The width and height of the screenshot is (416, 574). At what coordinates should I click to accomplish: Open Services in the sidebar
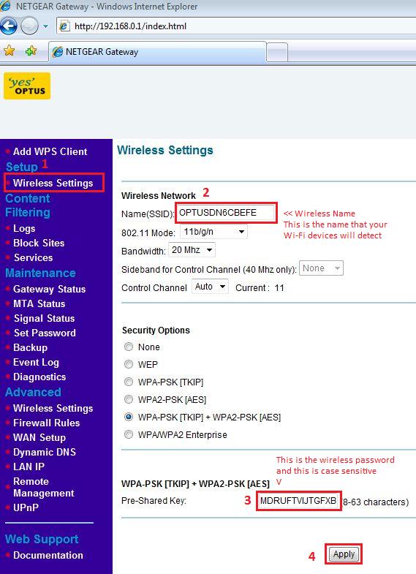pos(34,257)
